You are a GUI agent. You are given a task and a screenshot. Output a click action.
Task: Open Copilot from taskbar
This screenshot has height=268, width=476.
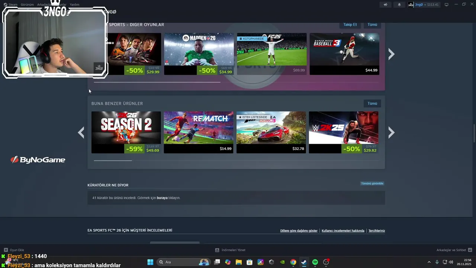(228, 262)
